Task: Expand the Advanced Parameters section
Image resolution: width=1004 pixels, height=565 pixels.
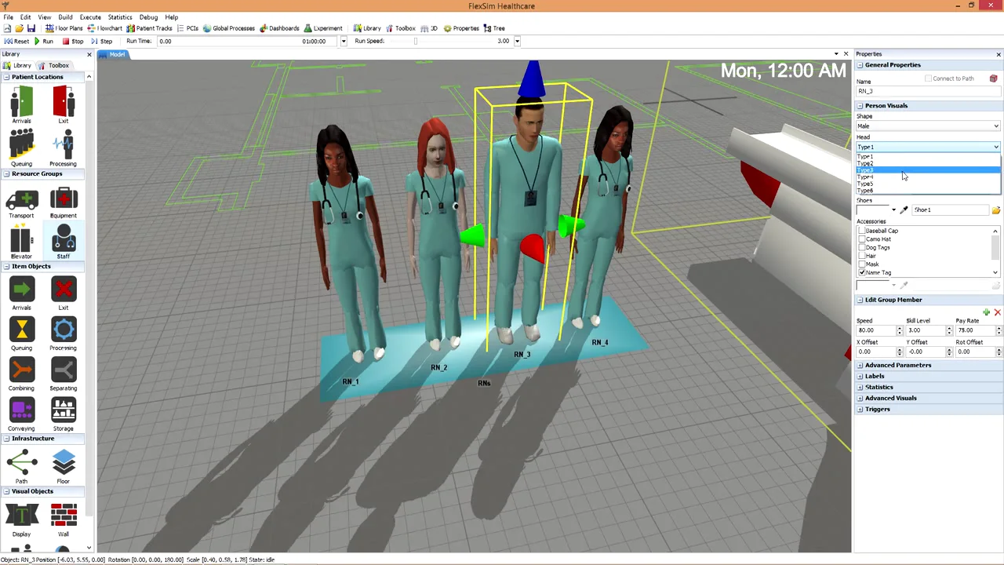Action: 860,365
